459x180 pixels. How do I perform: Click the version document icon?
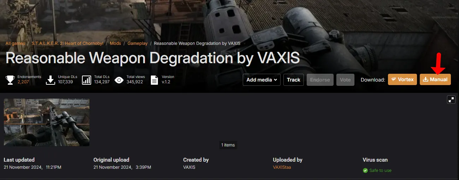click(154, 80)
